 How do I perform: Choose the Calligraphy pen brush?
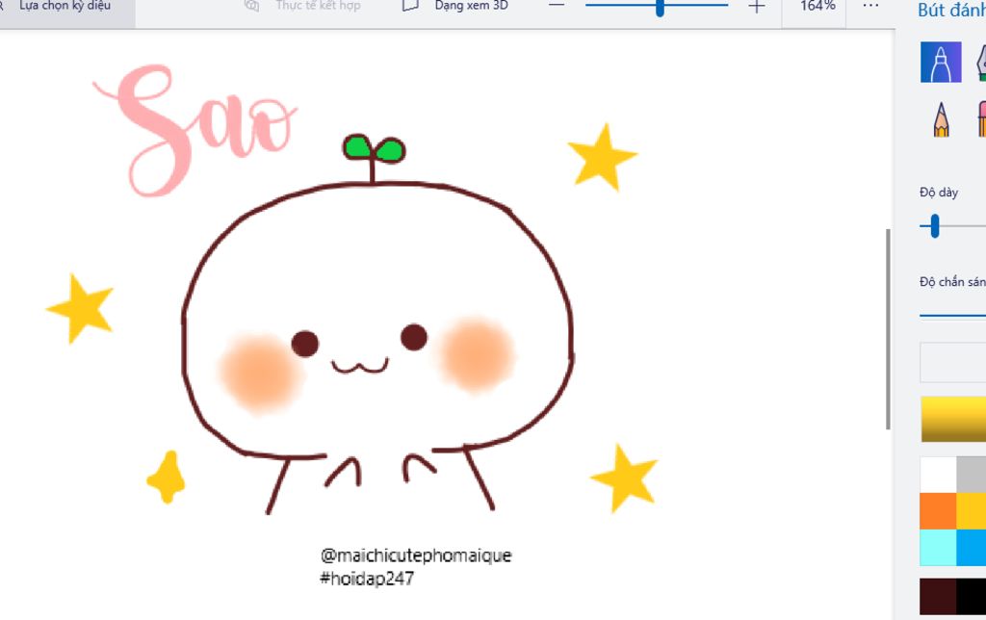[981, 63]
